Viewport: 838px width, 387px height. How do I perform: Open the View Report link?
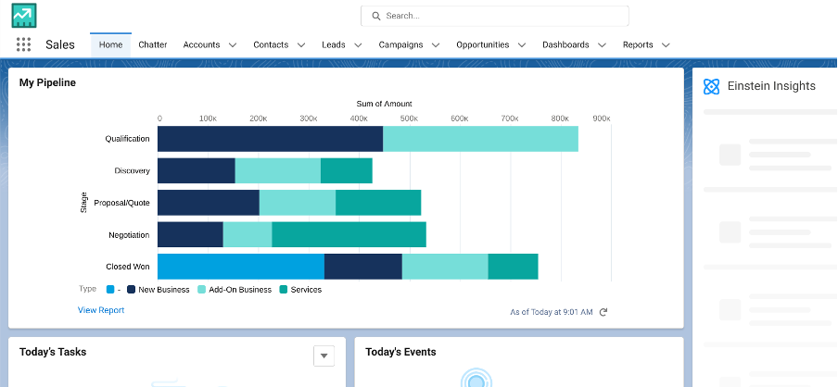(x=101, y=310)
